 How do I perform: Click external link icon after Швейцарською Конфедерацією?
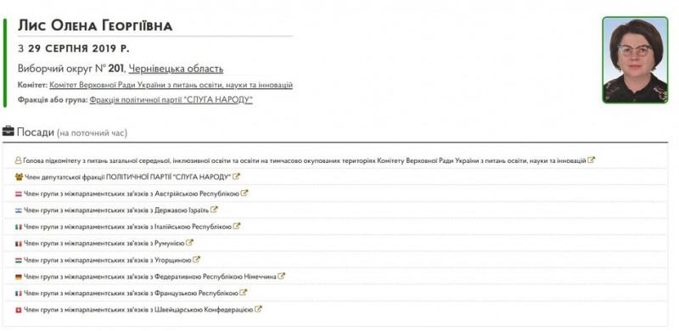258,309
